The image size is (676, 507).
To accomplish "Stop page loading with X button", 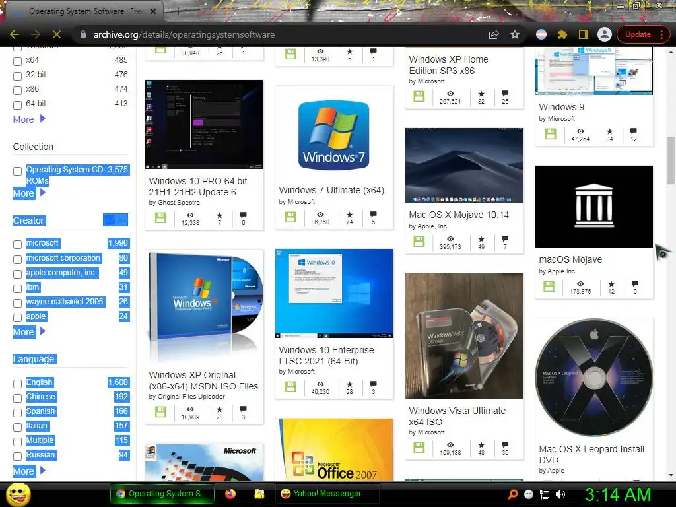I will tap(57, 34).
